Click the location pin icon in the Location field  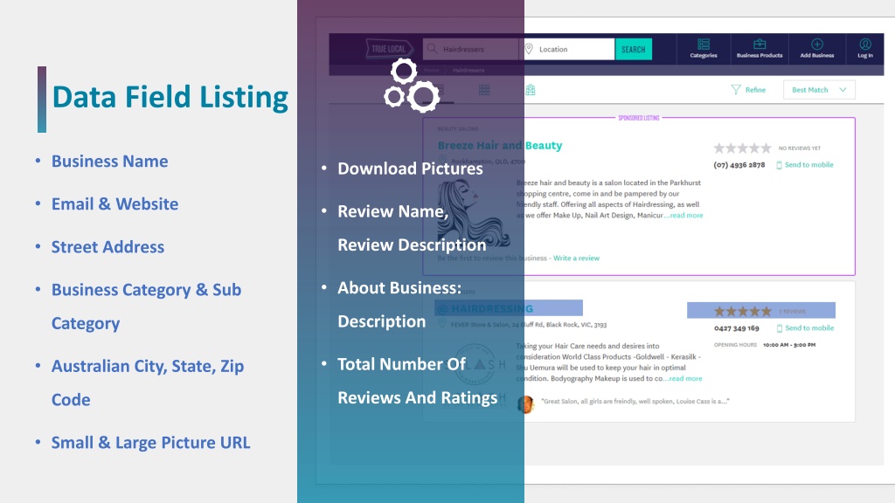(x=529, y=49)
